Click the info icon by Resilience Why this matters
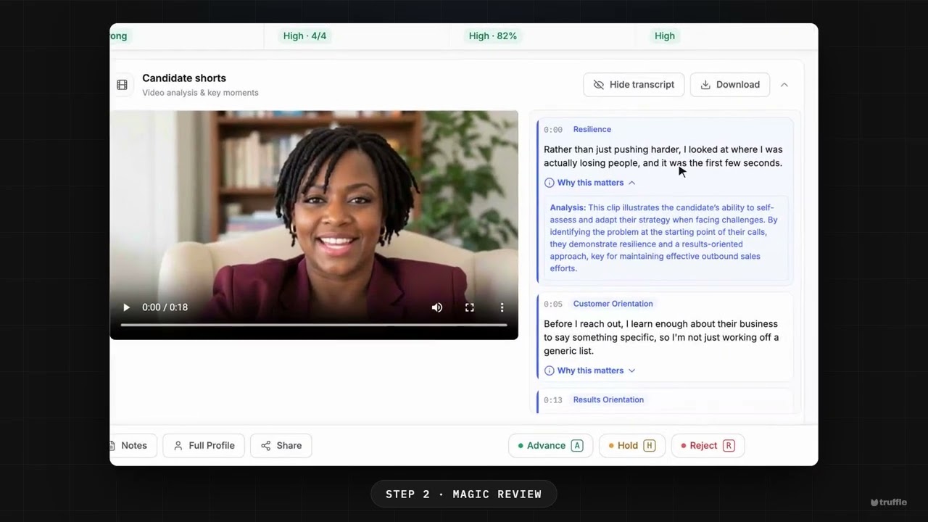 point(550,183)
